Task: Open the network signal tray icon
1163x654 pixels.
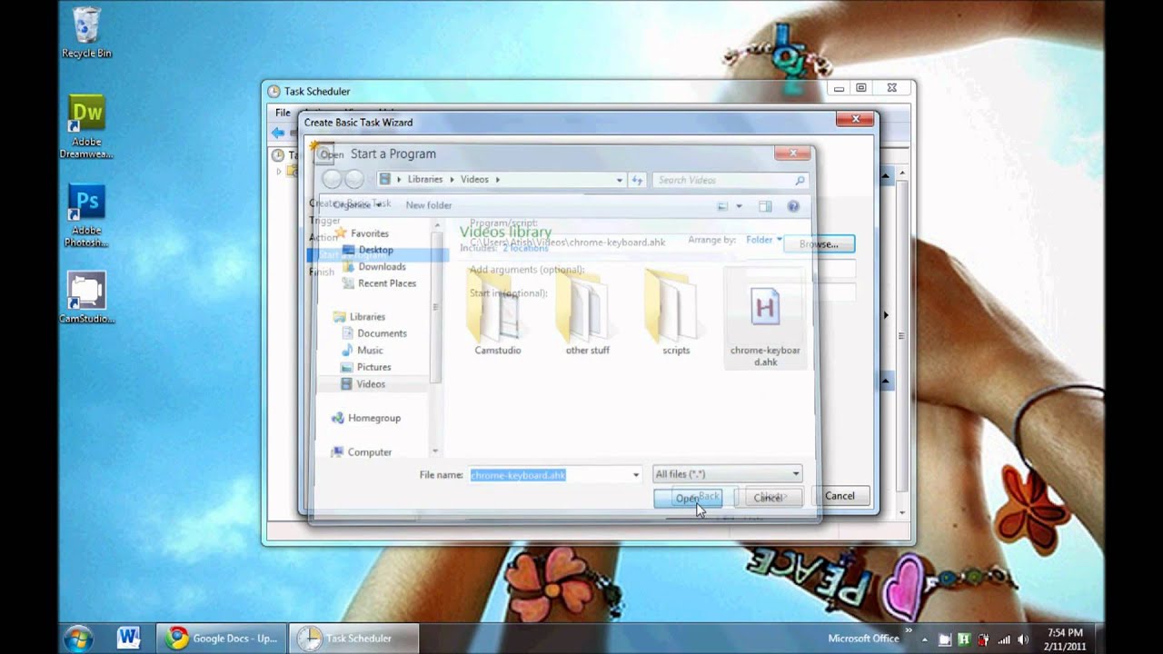Action: coord(1005,639)
